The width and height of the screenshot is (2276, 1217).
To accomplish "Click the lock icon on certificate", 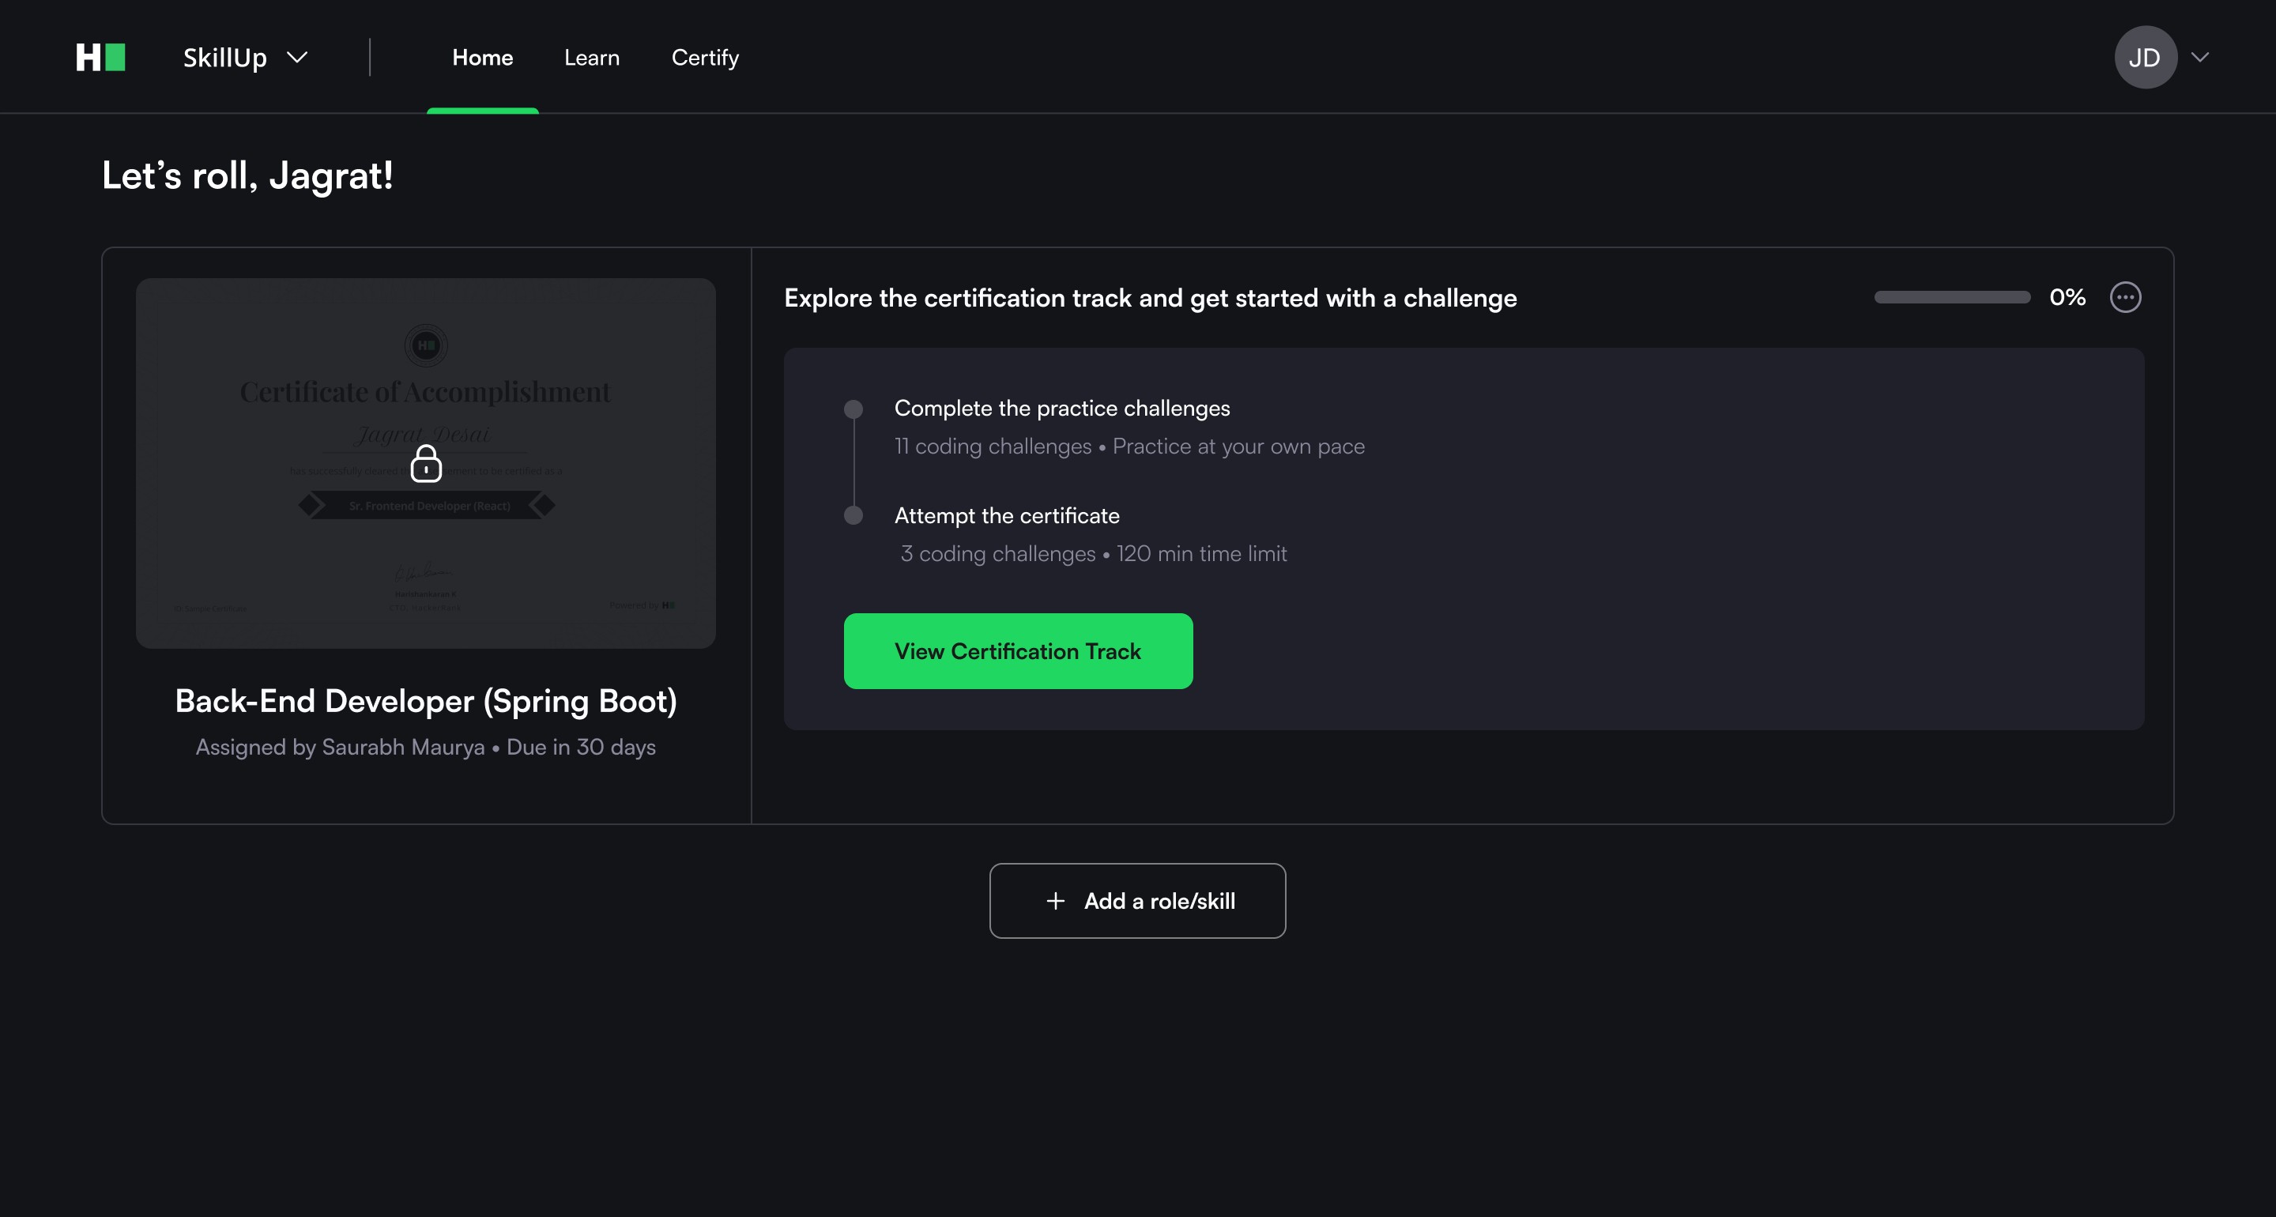I will [426, 464].
